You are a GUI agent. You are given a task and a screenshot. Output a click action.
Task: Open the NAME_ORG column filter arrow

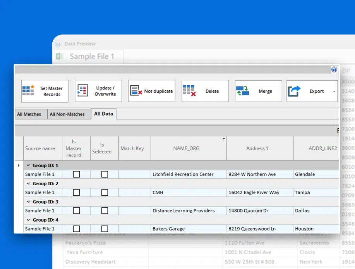(x=224, y=139)
